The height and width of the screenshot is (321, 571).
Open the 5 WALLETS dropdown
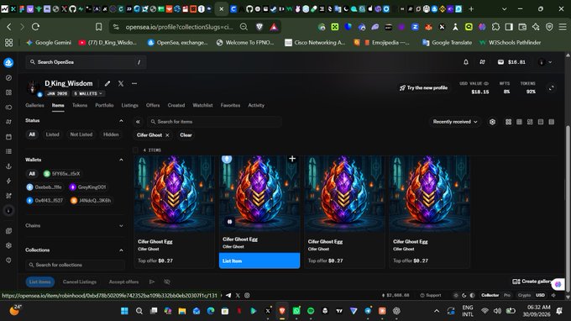pos(88,93)
